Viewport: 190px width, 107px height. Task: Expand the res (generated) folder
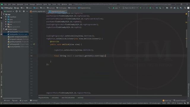tap(6, 27)
